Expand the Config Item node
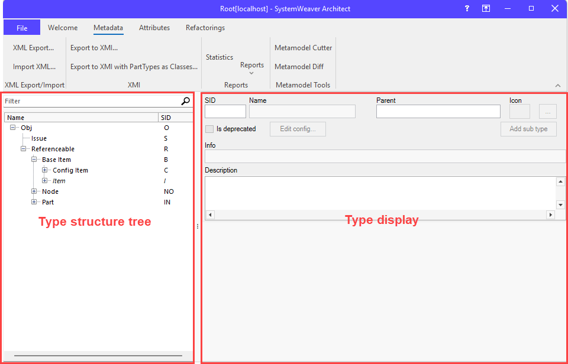 pyautogui.click(x=44, y=170)
